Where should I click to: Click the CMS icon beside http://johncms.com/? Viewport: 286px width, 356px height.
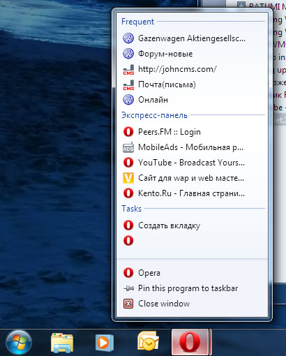coord(128,69)
